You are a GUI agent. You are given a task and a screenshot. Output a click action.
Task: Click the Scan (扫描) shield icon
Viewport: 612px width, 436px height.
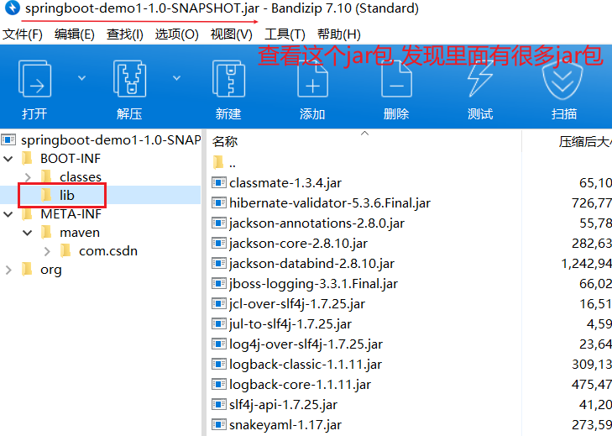coord(562,80)
